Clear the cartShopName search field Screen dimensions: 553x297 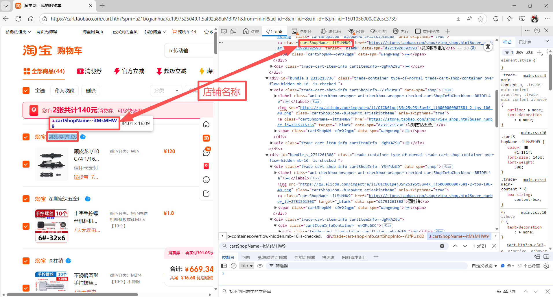(442, 246)
